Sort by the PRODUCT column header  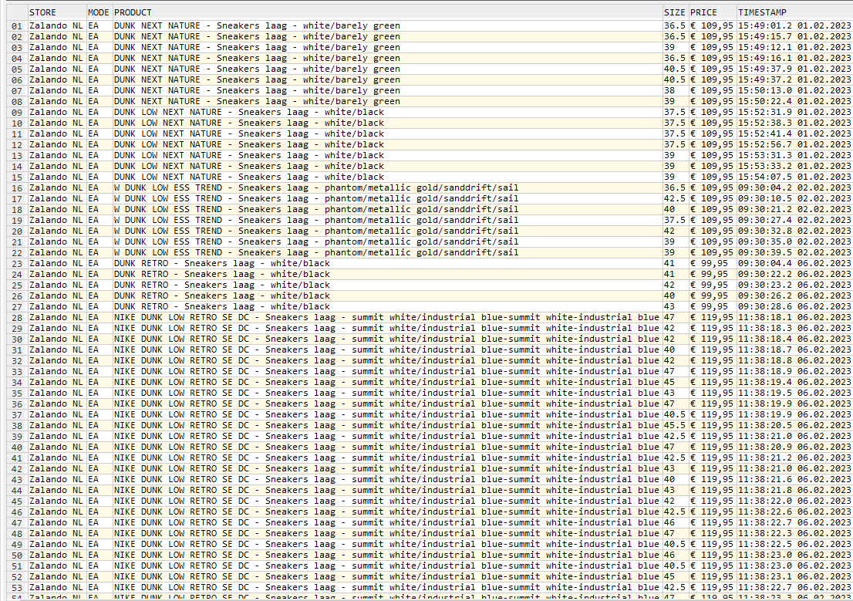[x=387, y=12]
